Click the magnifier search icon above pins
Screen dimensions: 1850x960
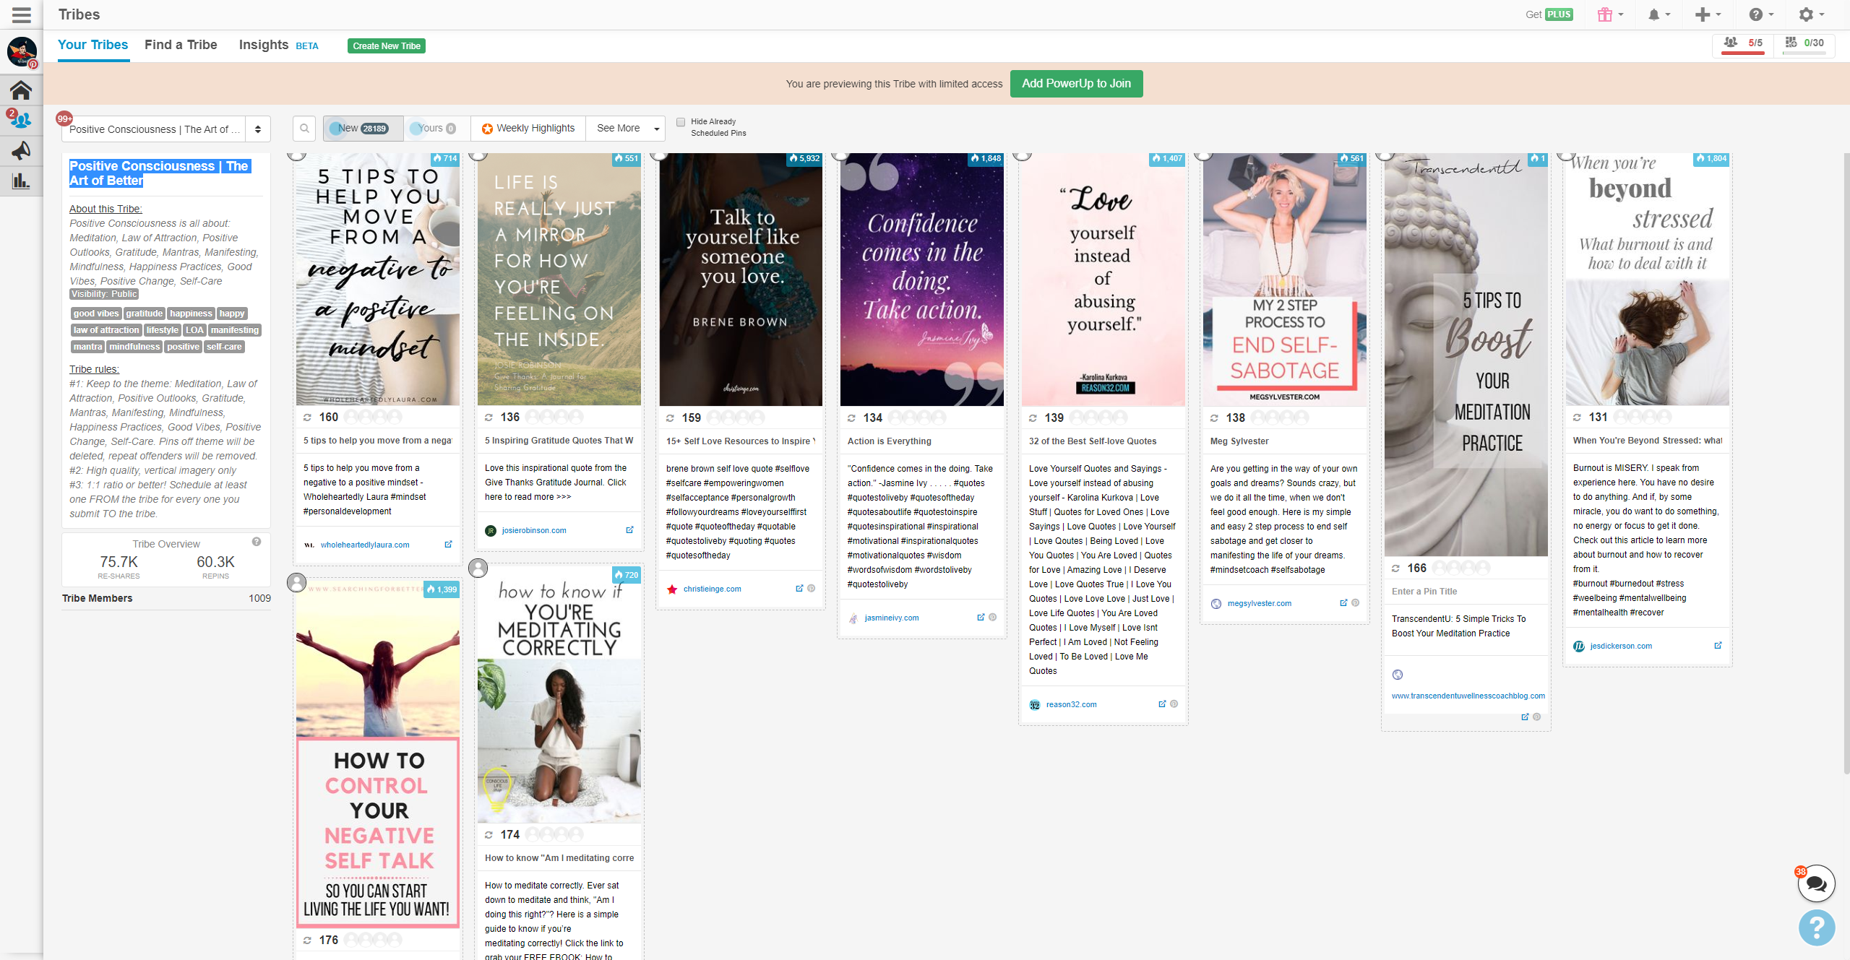tap(304, 129)
